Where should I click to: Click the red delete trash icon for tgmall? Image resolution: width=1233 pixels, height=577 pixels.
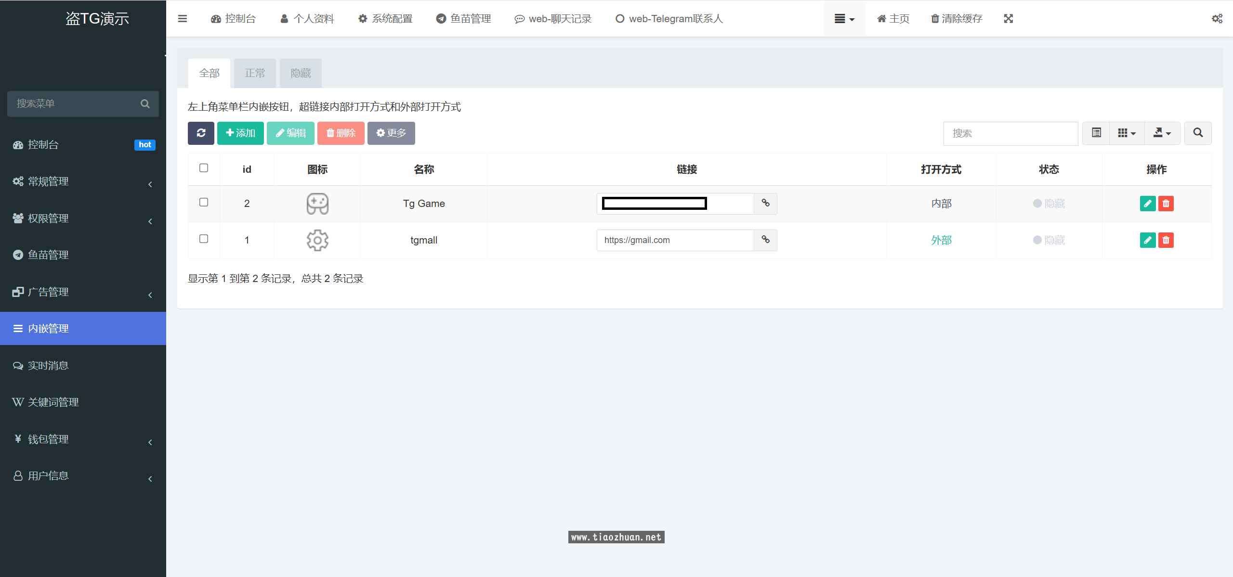pos(1166,240)
